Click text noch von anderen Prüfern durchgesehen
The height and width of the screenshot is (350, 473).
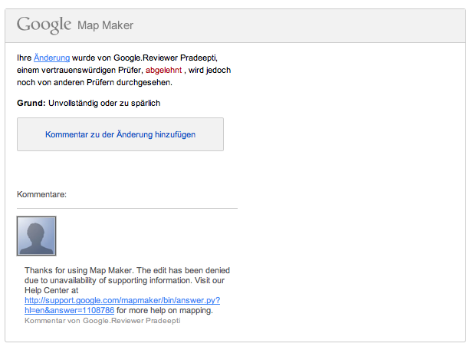click(x=94, y=82)
